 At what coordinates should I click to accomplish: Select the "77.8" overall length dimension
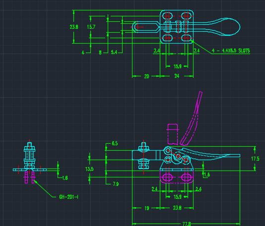pos(187,224)
